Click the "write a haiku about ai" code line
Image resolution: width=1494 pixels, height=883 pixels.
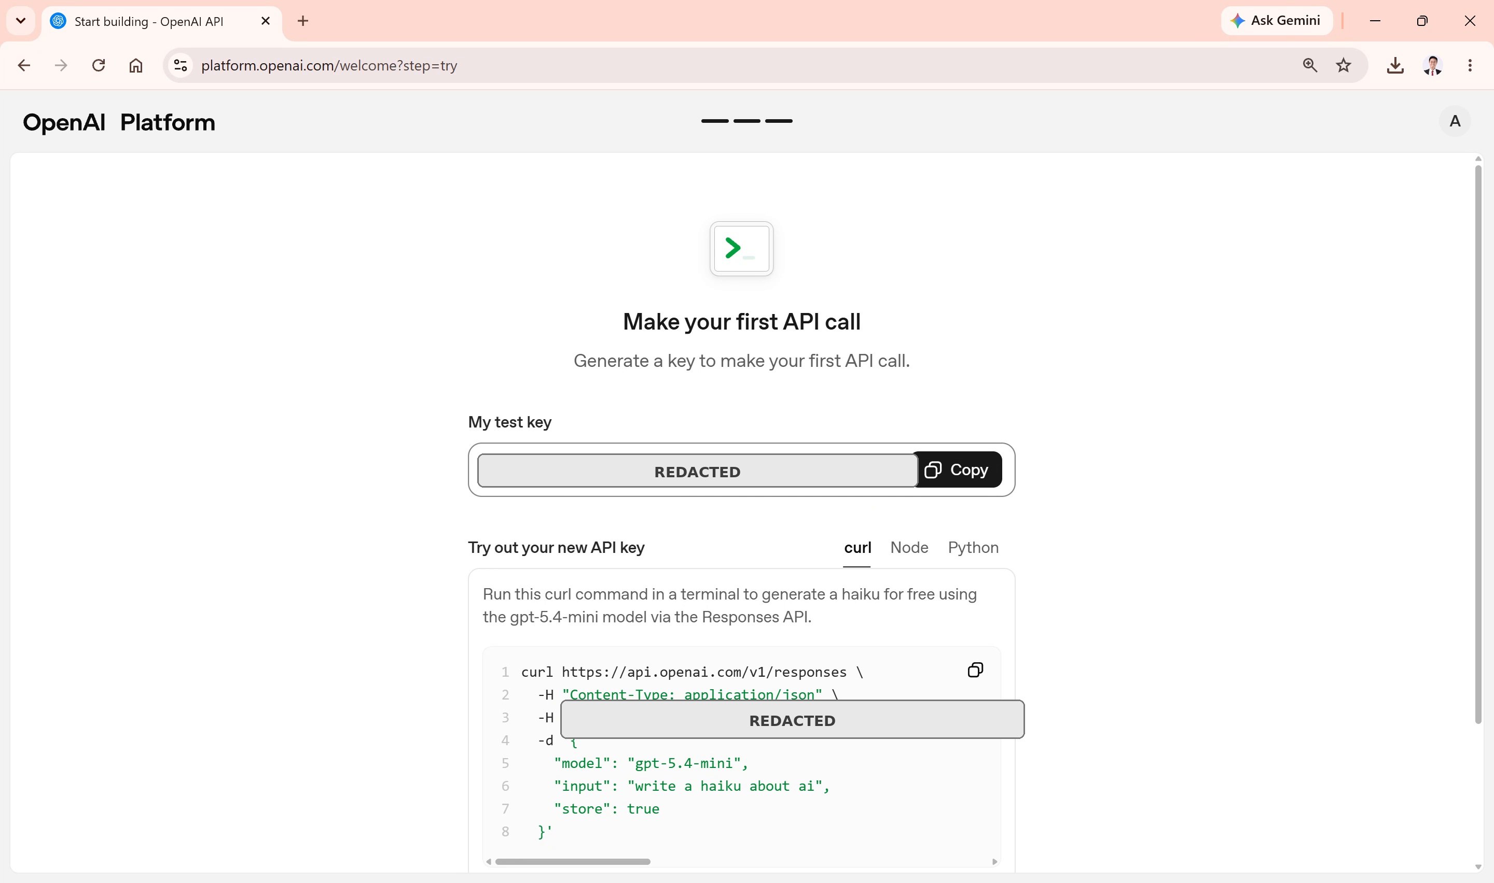pos(691,786)
